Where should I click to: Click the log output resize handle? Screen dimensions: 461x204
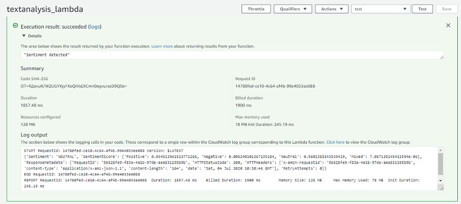pos(442,188)
